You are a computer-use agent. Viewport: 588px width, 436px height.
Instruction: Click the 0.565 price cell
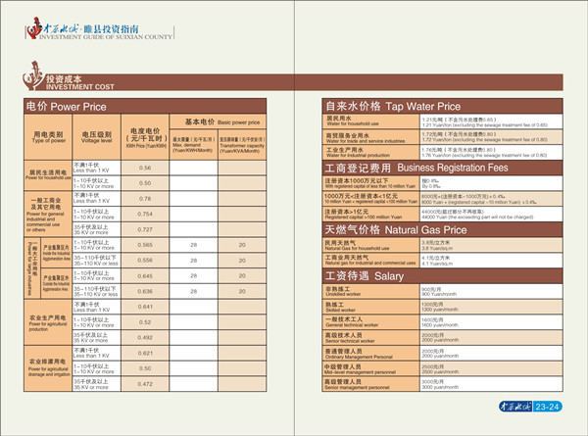[145, 245]
